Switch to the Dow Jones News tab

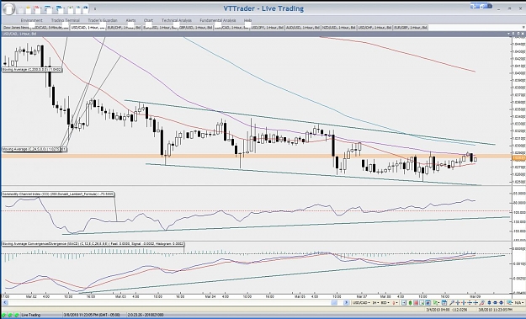pyautogui.click(x=16, y=28)
